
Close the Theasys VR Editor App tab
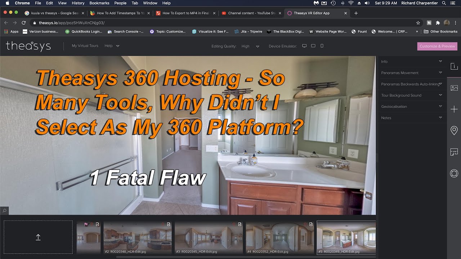[346, 13]
